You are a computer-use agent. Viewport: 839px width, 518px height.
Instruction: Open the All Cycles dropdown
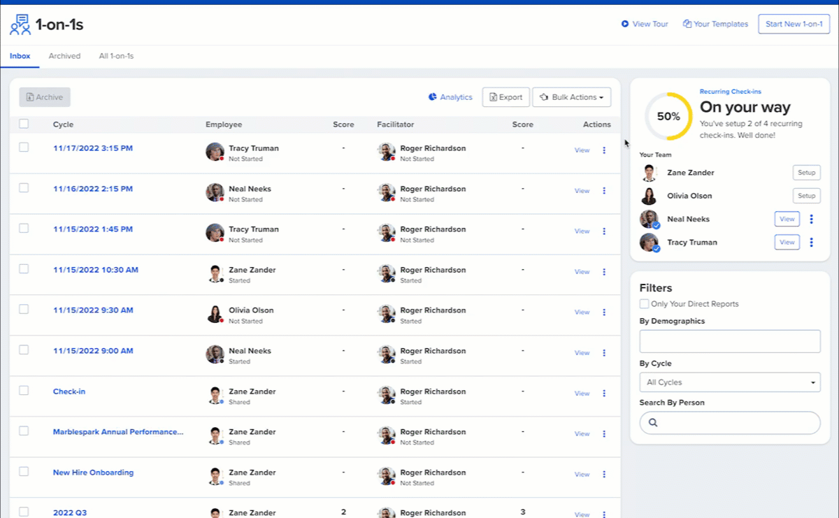729,382
